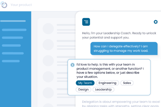Choose the Leadership chip
Image resolution: width=161 pixels, height=107 pixels.
click(103, 90)
